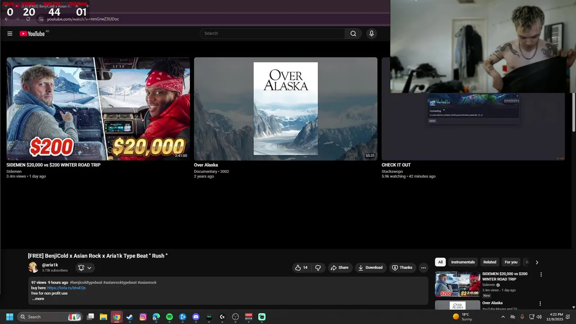This screenshot has width=576, height=324.
Task: Open Instagram from the taskbar
Action: 143,317
